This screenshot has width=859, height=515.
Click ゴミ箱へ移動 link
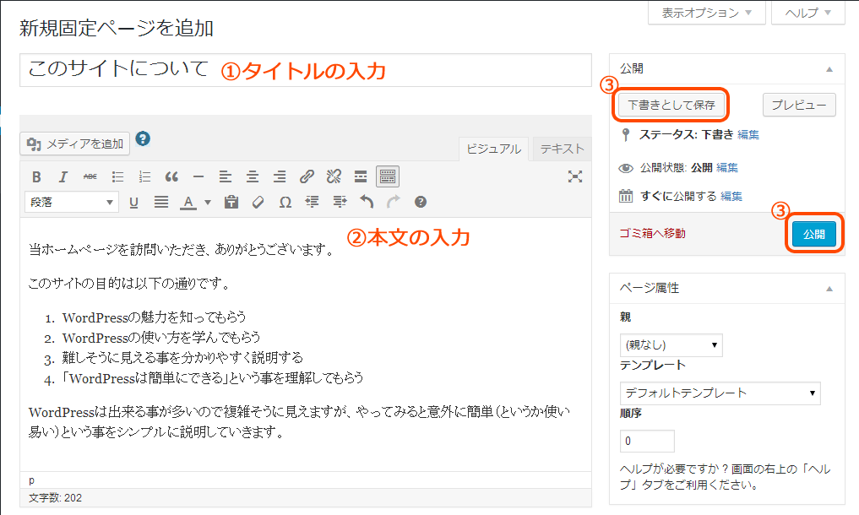click(652, 233)
